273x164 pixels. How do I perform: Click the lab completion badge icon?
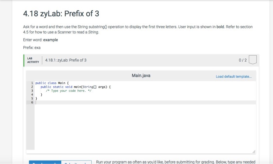(x=252, y=60)
